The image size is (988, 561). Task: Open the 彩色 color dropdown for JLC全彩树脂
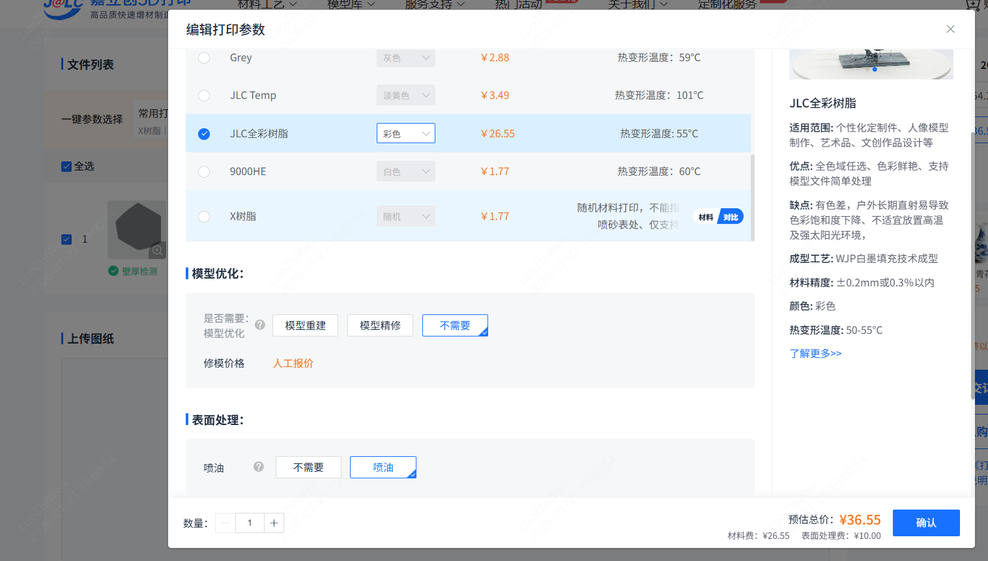[x=406, y=133]
